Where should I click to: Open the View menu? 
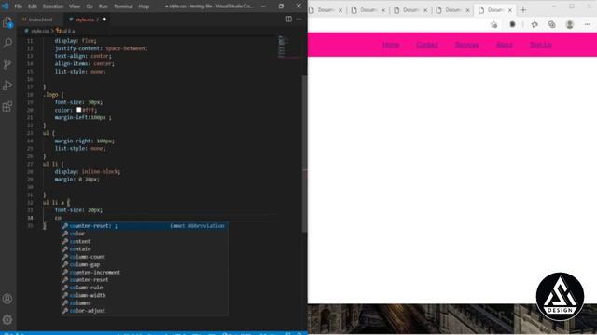tap(75, 7)
